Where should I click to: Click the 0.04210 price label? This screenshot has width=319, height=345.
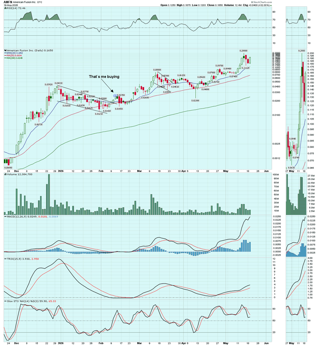pos(59,83)
